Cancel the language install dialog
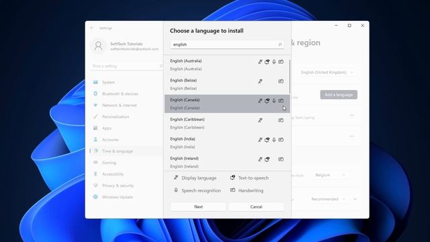Viewport: 430px width, 242px height. (x=256, y=207)
